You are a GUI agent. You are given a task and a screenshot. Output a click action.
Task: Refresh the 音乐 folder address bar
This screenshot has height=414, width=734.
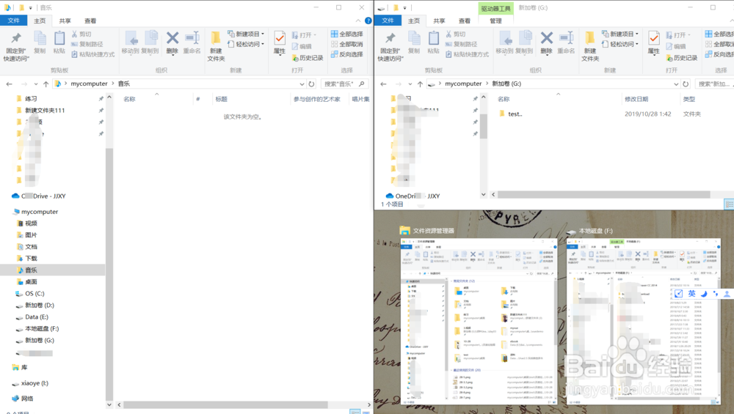point(311,84)
